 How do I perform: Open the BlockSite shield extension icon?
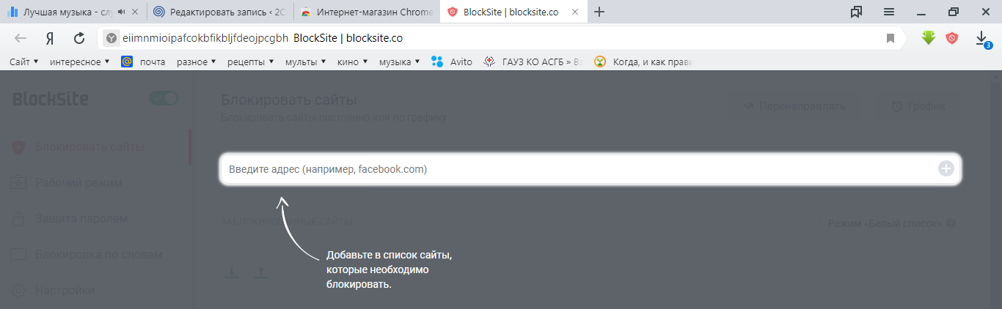pos(952,38)
